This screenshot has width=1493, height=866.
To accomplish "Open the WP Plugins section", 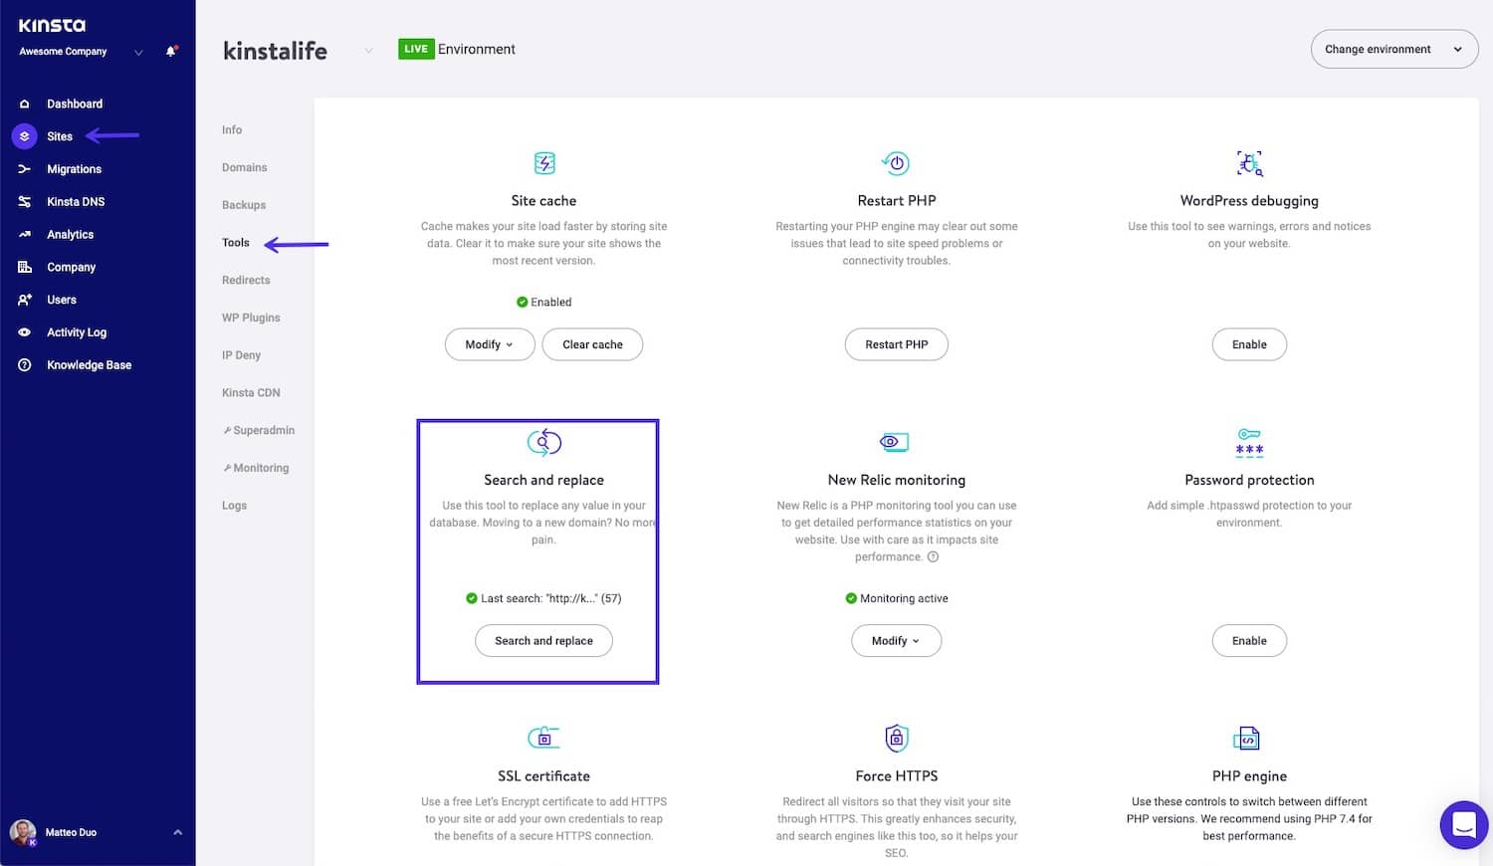I will (x=250, y=317).
